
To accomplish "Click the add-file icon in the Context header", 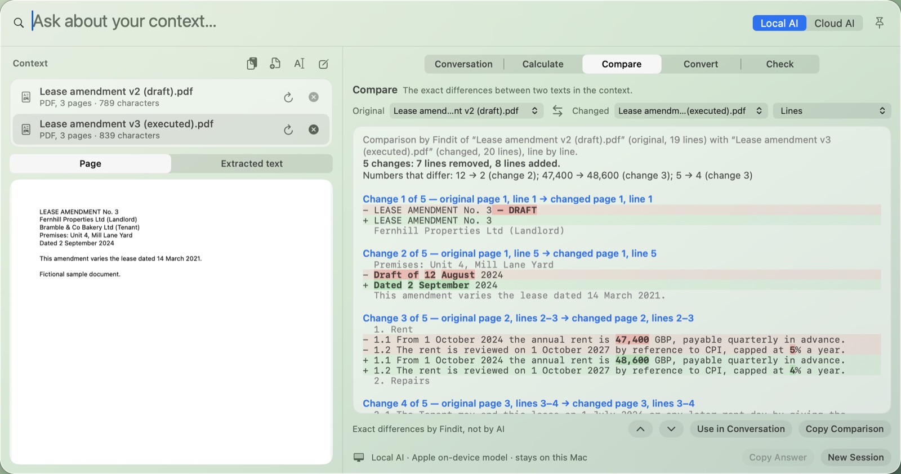I will 275,64.
